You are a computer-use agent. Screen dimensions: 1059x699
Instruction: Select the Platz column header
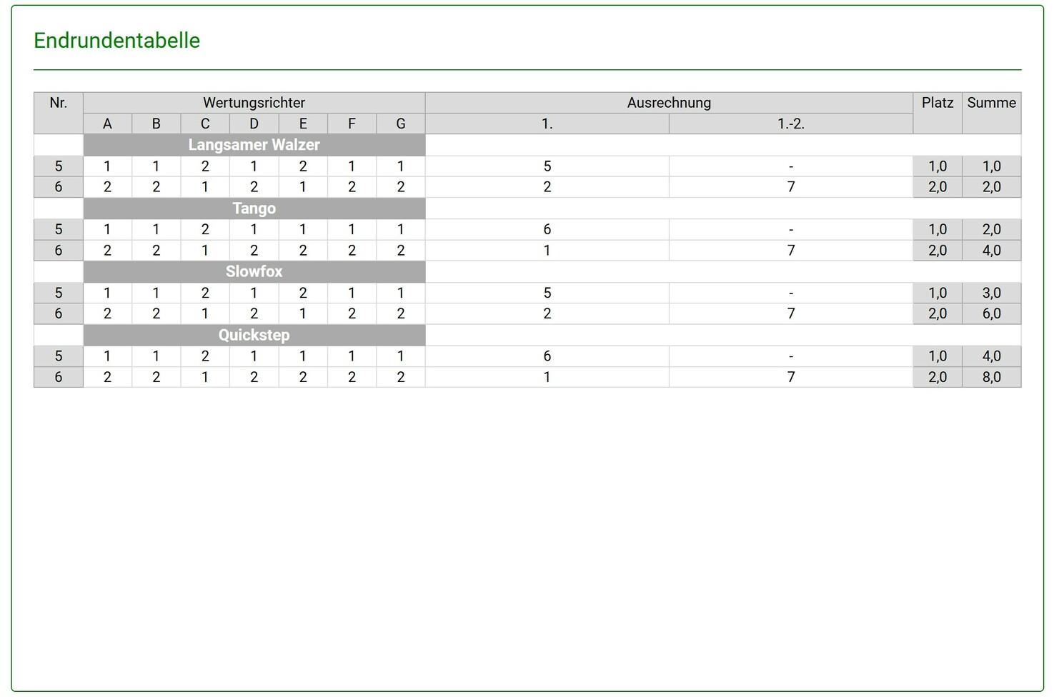click(x=937, y=103)
